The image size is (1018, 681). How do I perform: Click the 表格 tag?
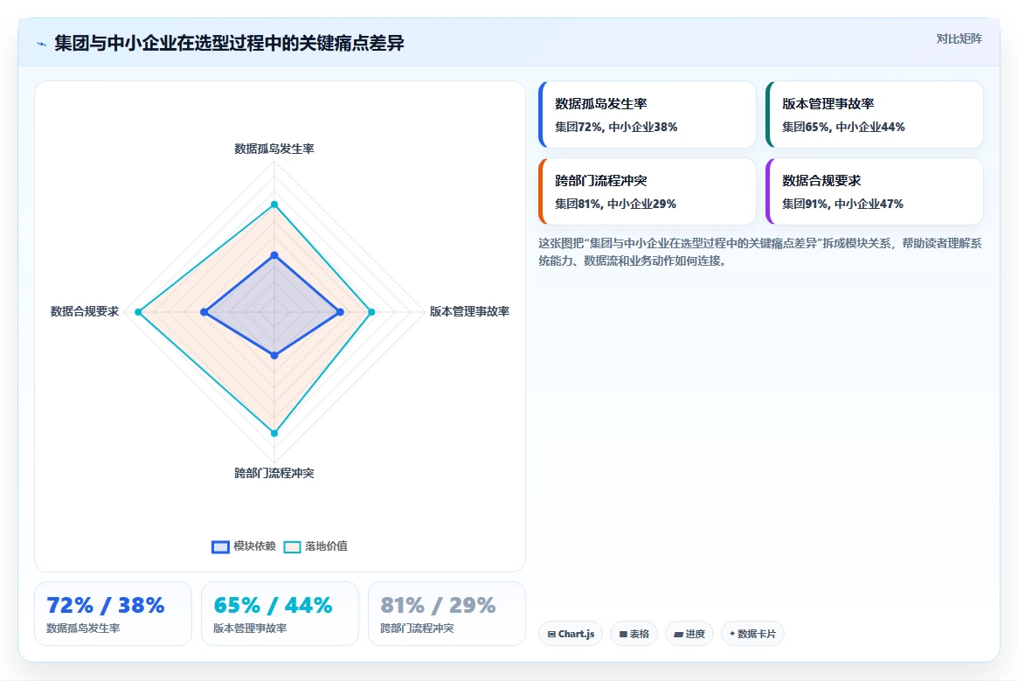click(x=634, y=634)
